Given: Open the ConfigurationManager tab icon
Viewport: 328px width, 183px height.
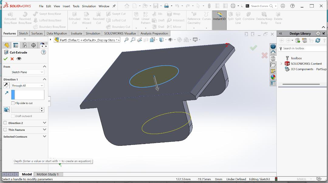Looking at the screenshot, I should click(25, 45).
